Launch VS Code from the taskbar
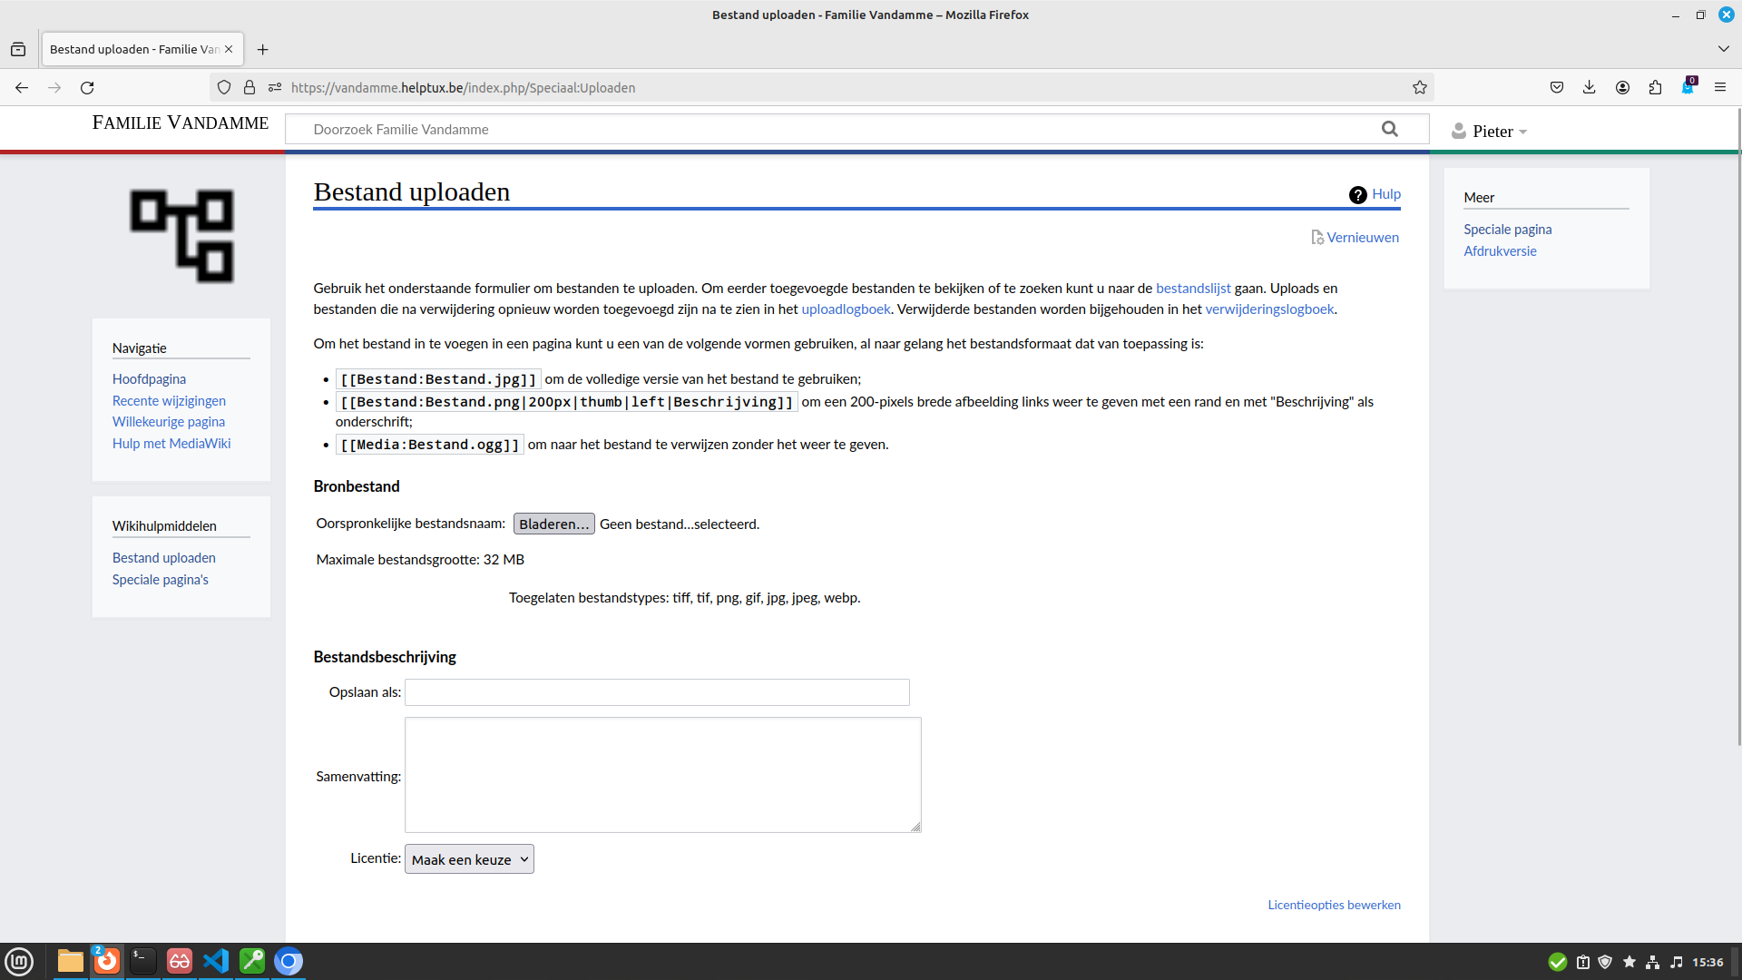 215,961
